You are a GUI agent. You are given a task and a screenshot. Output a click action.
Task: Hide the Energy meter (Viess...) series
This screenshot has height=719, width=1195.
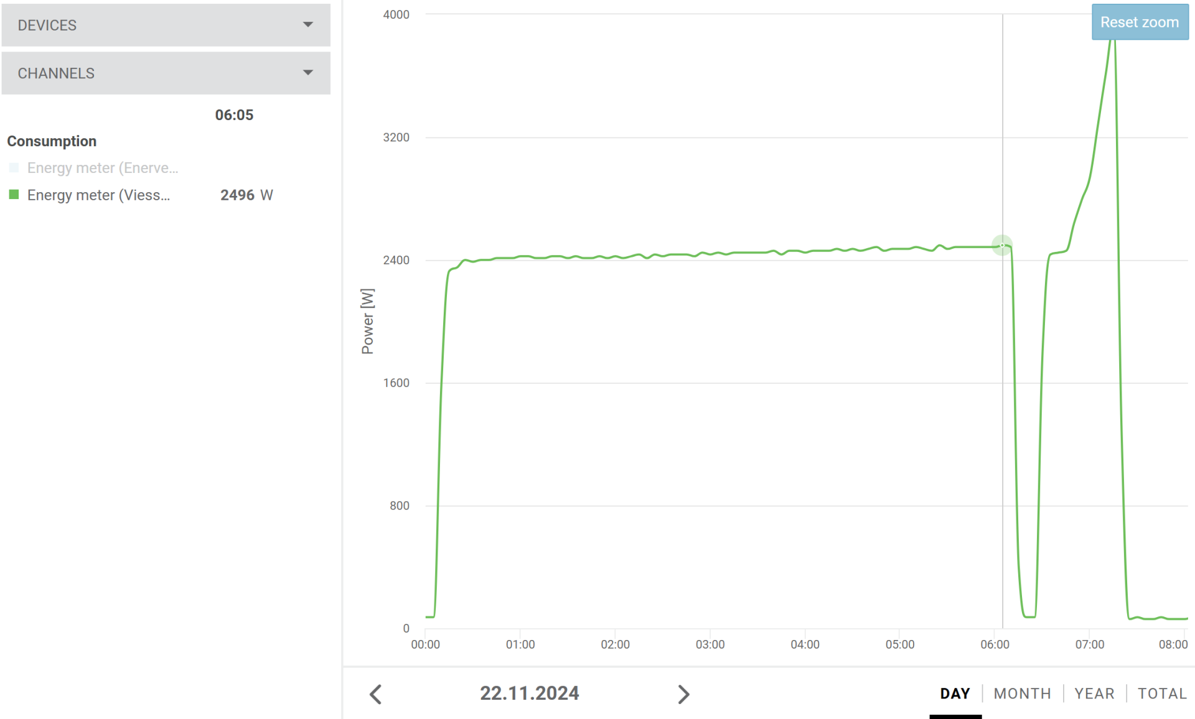tap(98, 195)
